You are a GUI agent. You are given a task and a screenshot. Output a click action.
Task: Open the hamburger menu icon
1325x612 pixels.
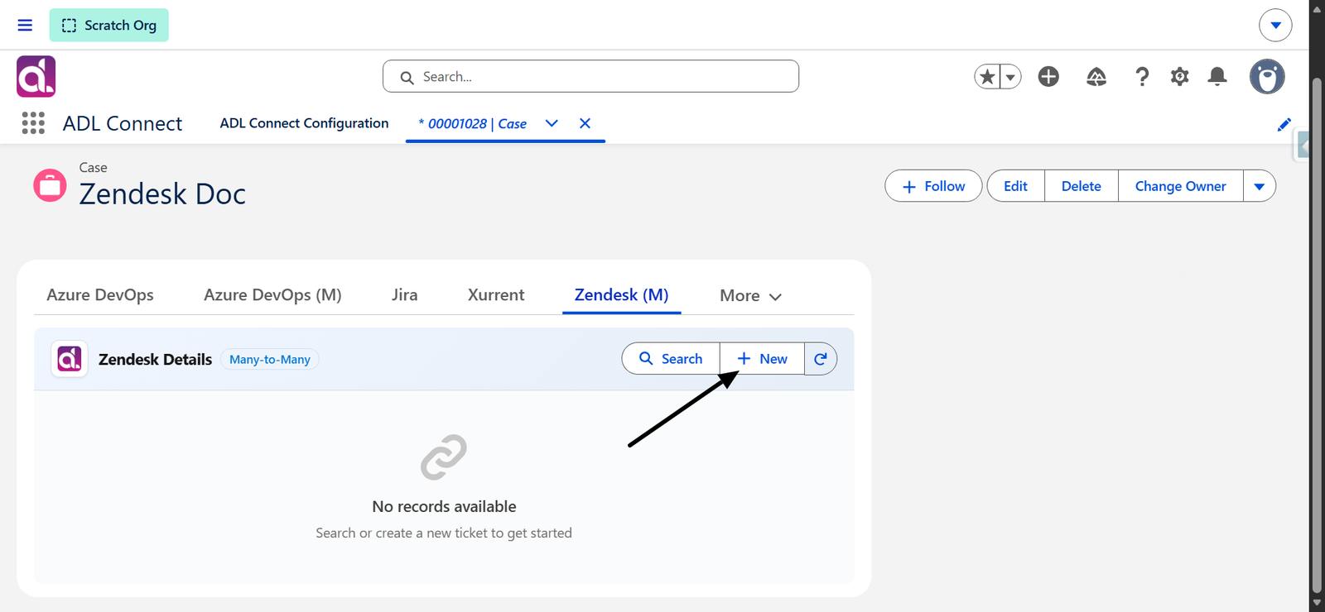click(25, 25)
